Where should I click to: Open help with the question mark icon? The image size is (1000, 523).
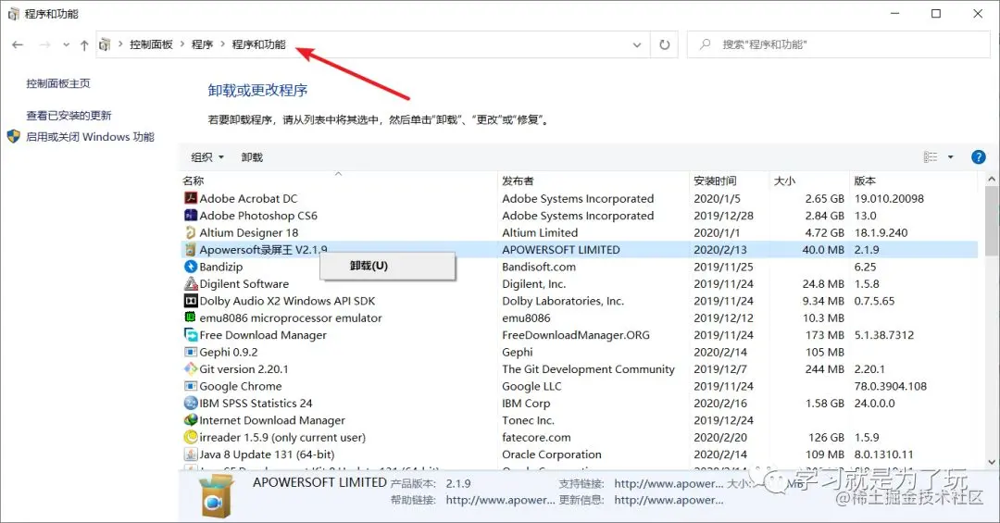click(x=979, y=157)
